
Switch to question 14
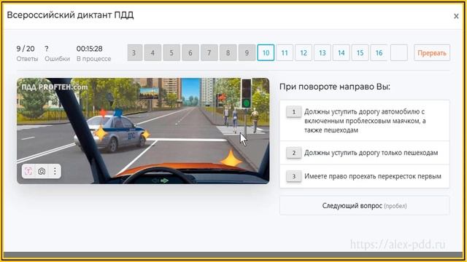point(341,52)
